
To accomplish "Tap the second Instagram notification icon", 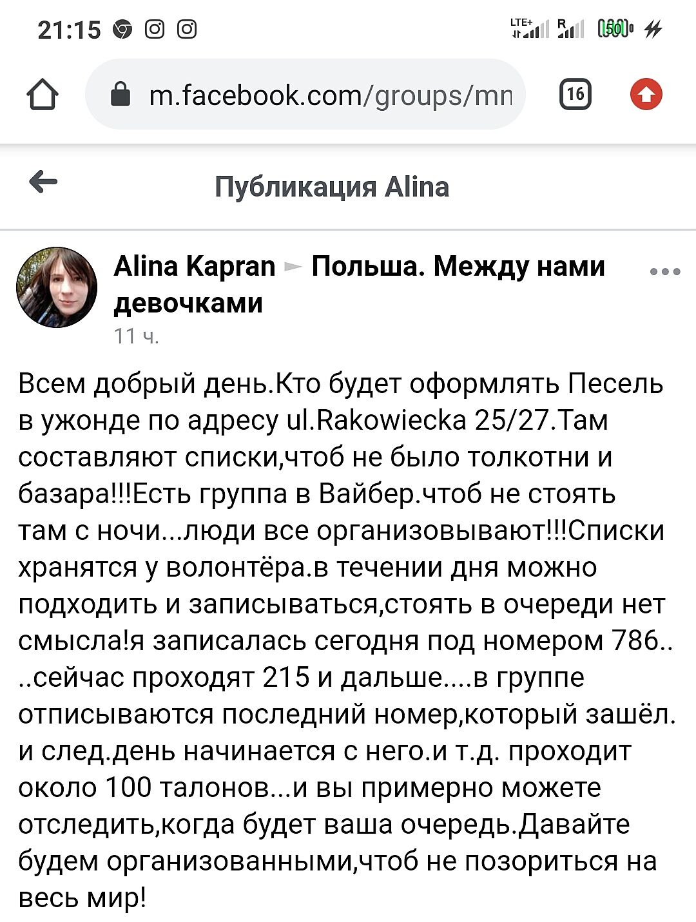I will tap(187, 30).
